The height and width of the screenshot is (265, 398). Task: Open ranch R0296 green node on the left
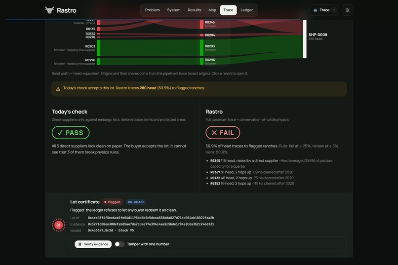pos(98,61)
